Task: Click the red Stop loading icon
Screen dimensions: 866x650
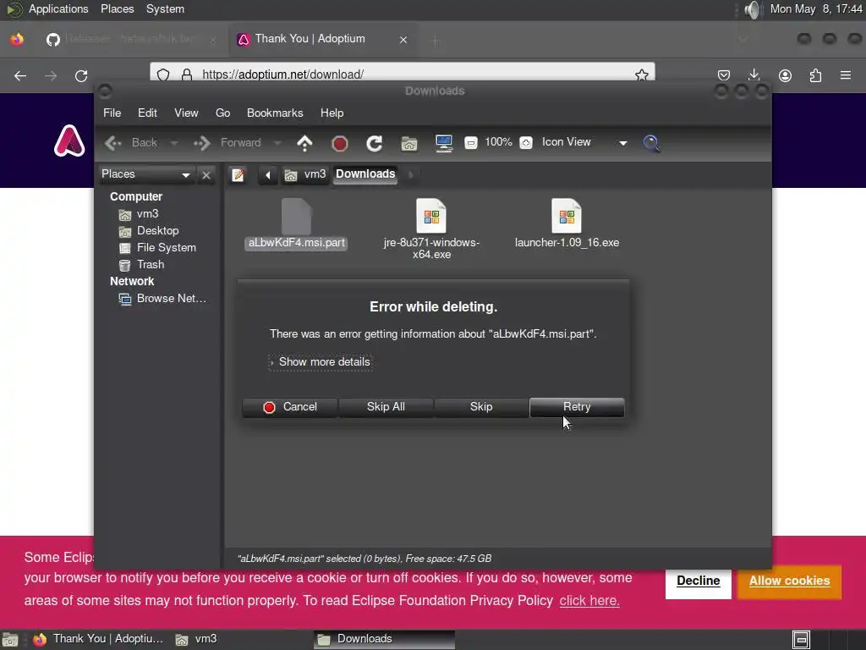Action: [339, 144]
